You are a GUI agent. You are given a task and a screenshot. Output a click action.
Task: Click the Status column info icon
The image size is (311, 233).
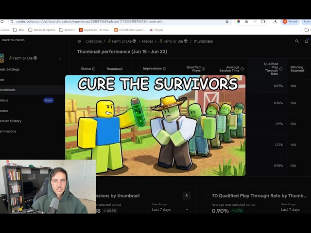pyautogui.click(x=94, y=69)
